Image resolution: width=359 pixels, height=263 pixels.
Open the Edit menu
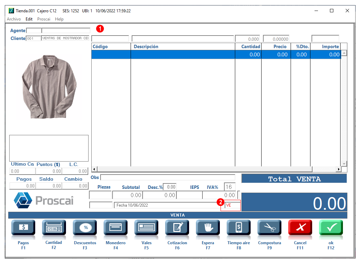tap(29, 19)
